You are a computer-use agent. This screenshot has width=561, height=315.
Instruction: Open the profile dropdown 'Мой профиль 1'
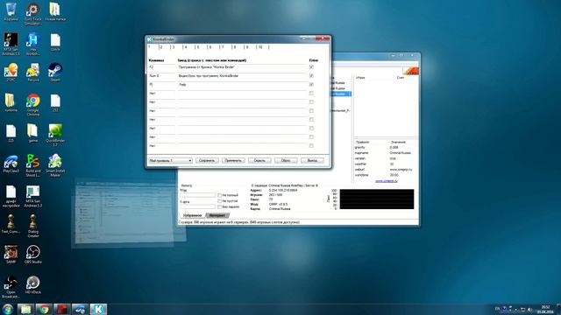click(170, 161)
